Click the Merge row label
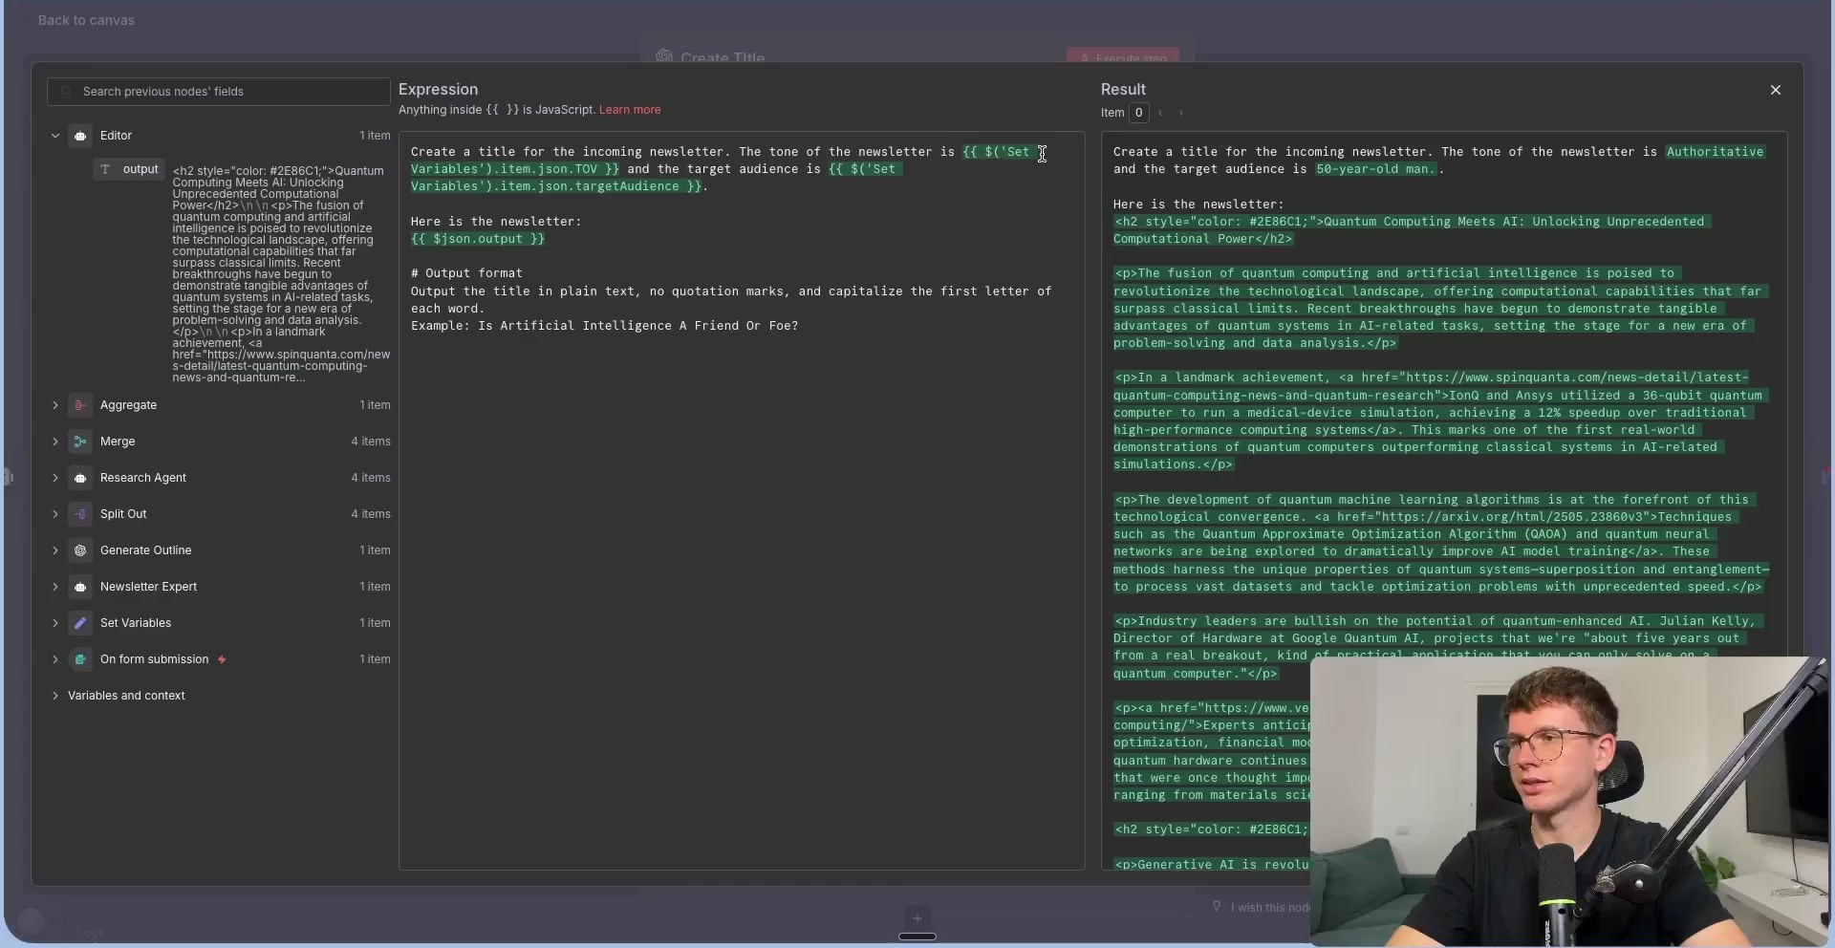Screen dimensions: 1835x948 click(x=118, y=442)
